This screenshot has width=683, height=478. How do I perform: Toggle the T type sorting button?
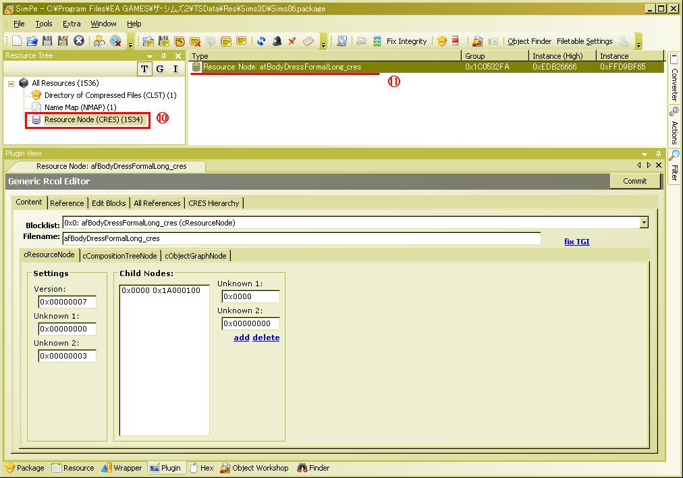click(x=144, y=69)
